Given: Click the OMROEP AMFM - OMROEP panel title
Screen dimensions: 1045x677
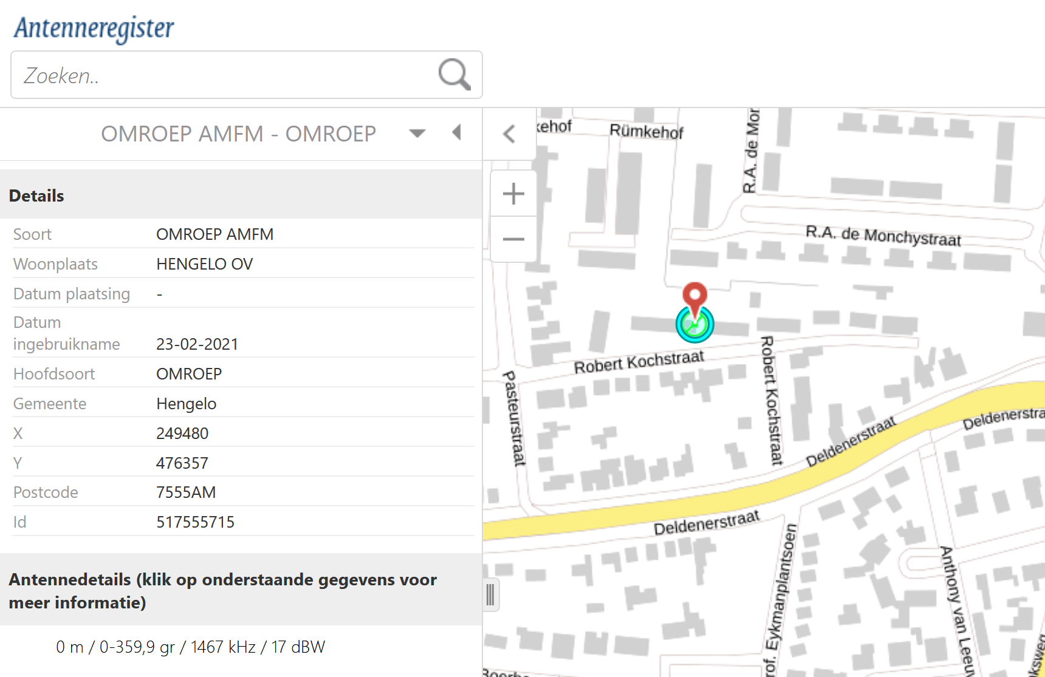Looking at the screenshot, I should tap(238, 134).
